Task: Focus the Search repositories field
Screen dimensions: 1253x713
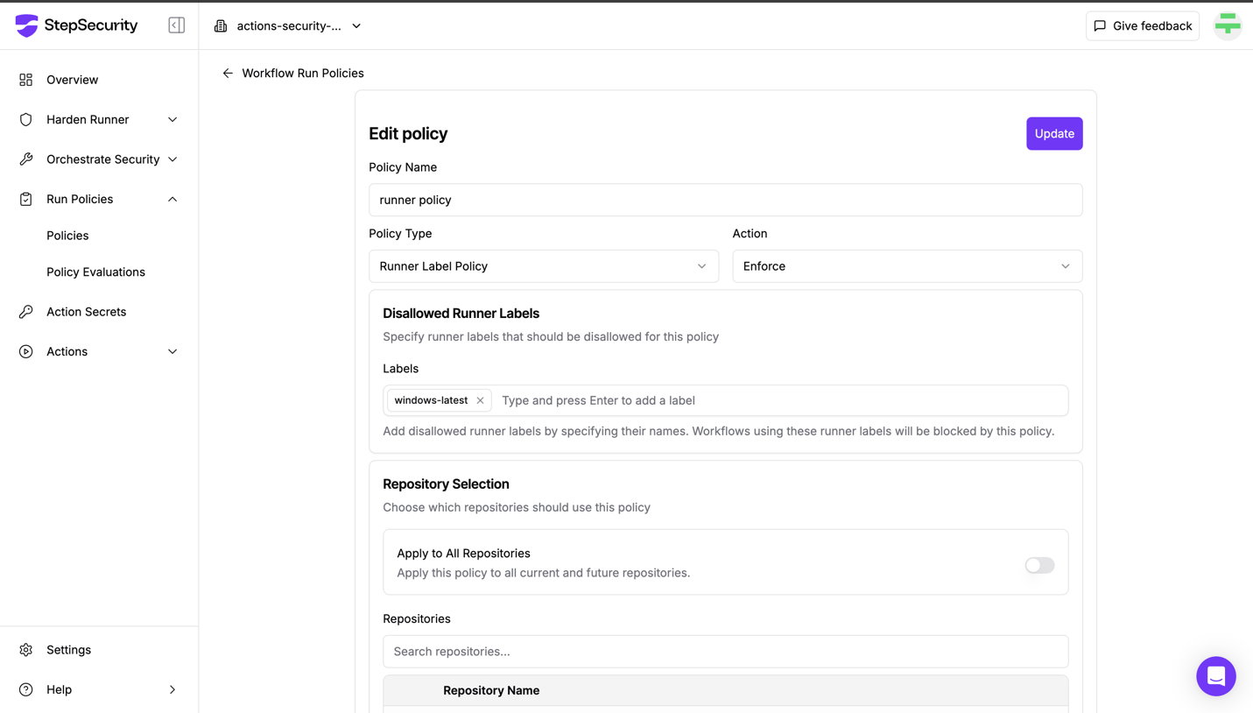Action: (725, 652)
